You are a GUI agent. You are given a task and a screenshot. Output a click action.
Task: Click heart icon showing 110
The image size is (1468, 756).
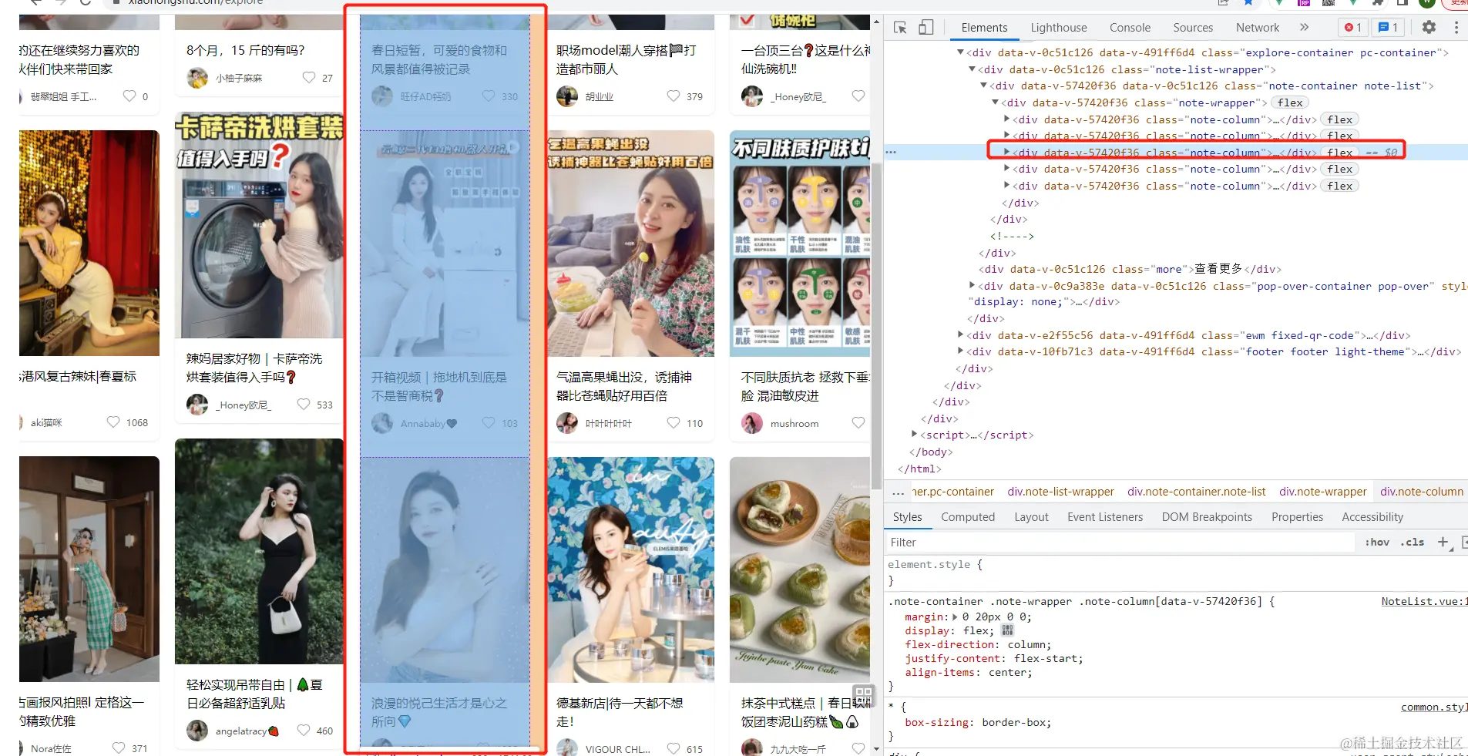(674, 422)
